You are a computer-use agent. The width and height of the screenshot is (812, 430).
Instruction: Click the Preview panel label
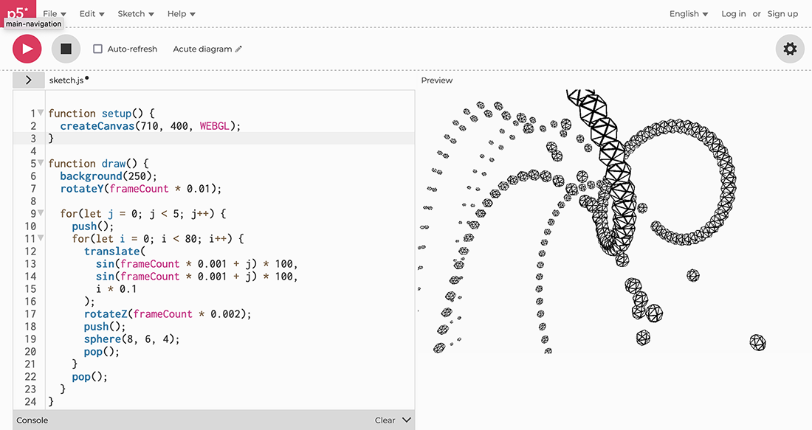point(436,80)
